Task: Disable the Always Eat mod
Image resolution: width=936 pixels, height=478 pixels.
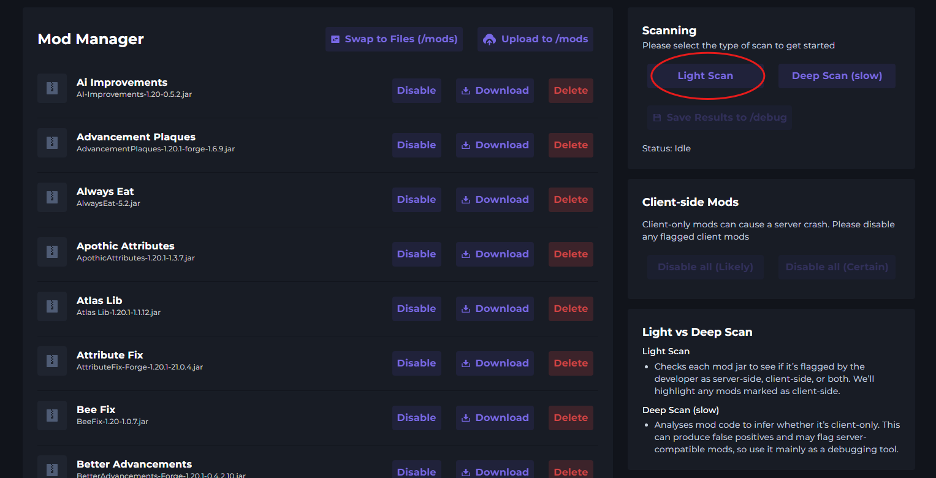Action: tap(416, 200)
